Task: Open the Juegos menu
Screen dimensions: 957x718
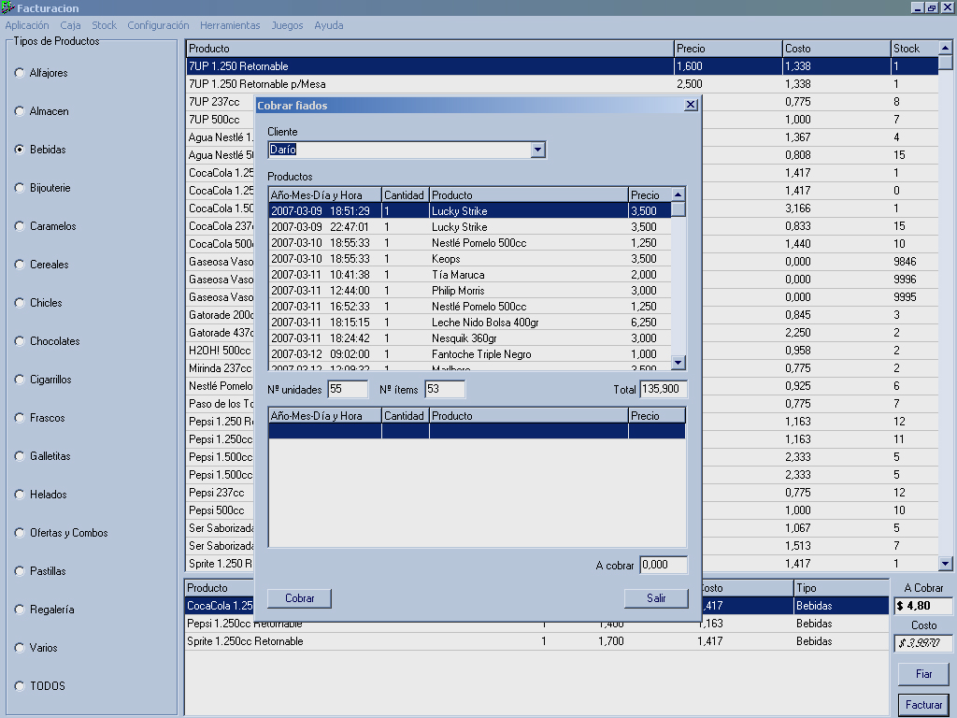Action: point(288,25)
